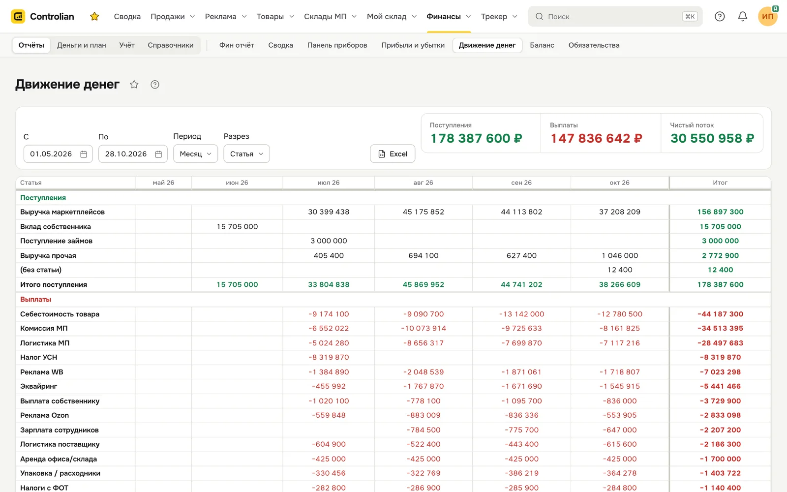
Task: Select the Справочники section
Action: 171,45
